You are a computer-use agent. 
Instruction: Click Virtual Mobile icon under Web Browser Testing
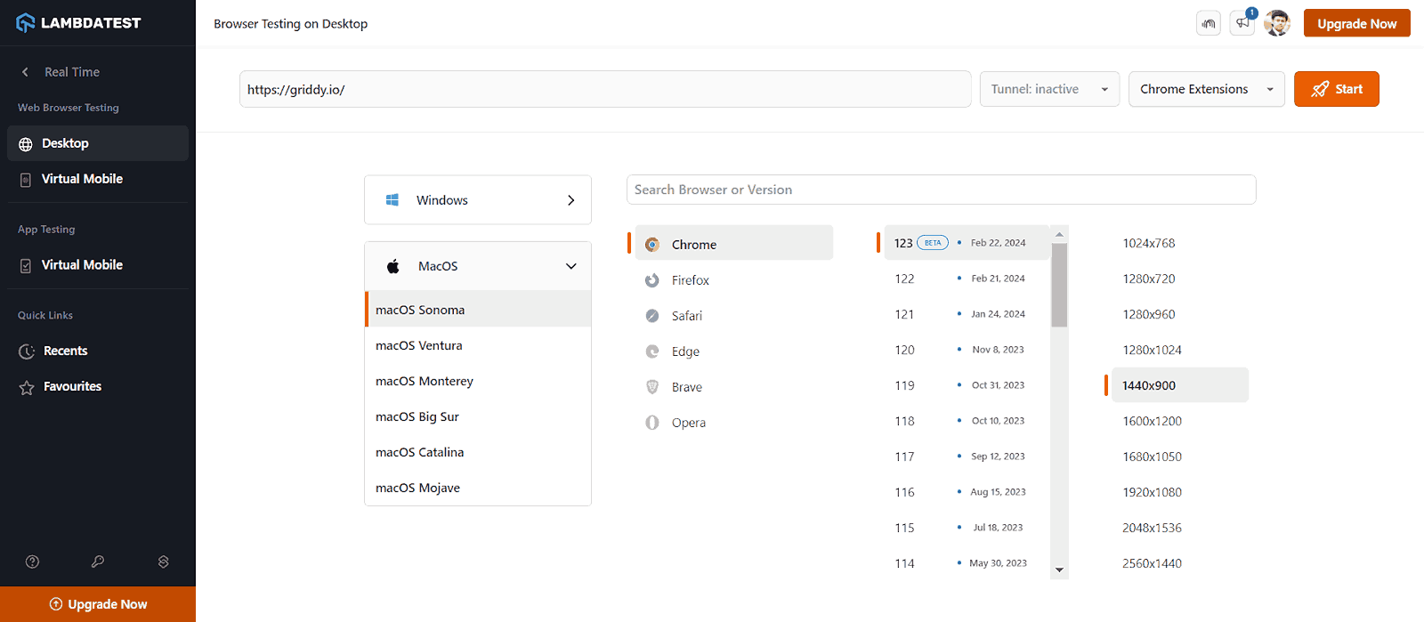coord(26,180)
